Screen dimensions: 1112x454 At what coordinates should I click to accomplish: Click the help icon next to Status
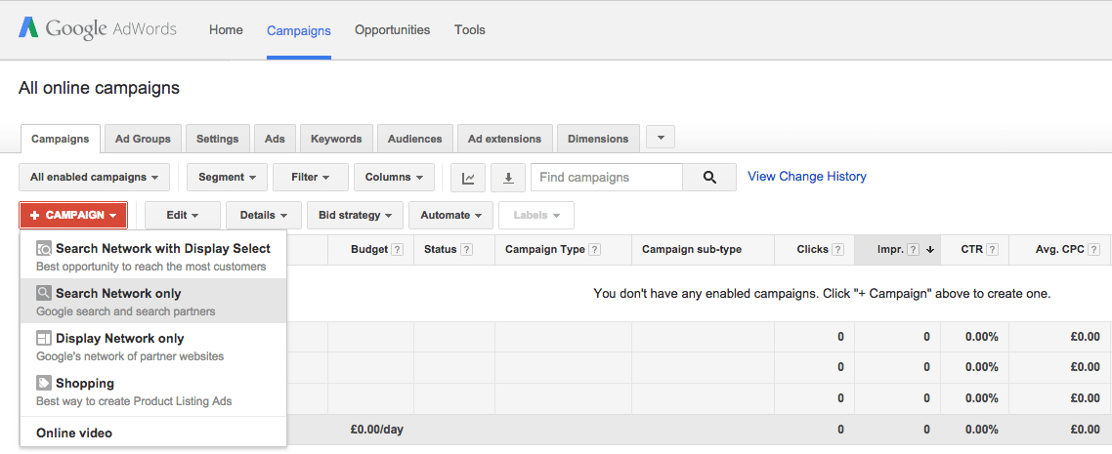[466, 249]
